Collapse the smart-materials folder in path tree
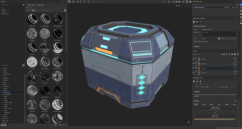Screen dimensions: 242x129 pyautogui.click(x=2, y=94)
